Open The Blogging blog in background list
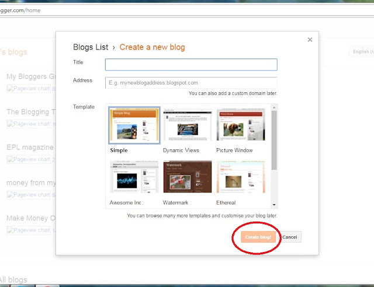Screen dimensions: 374x287 coord(31,112)
